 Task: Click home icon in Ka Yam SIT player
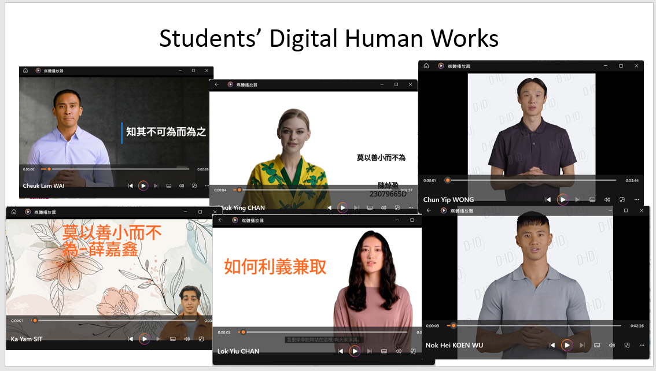[12, 212]
